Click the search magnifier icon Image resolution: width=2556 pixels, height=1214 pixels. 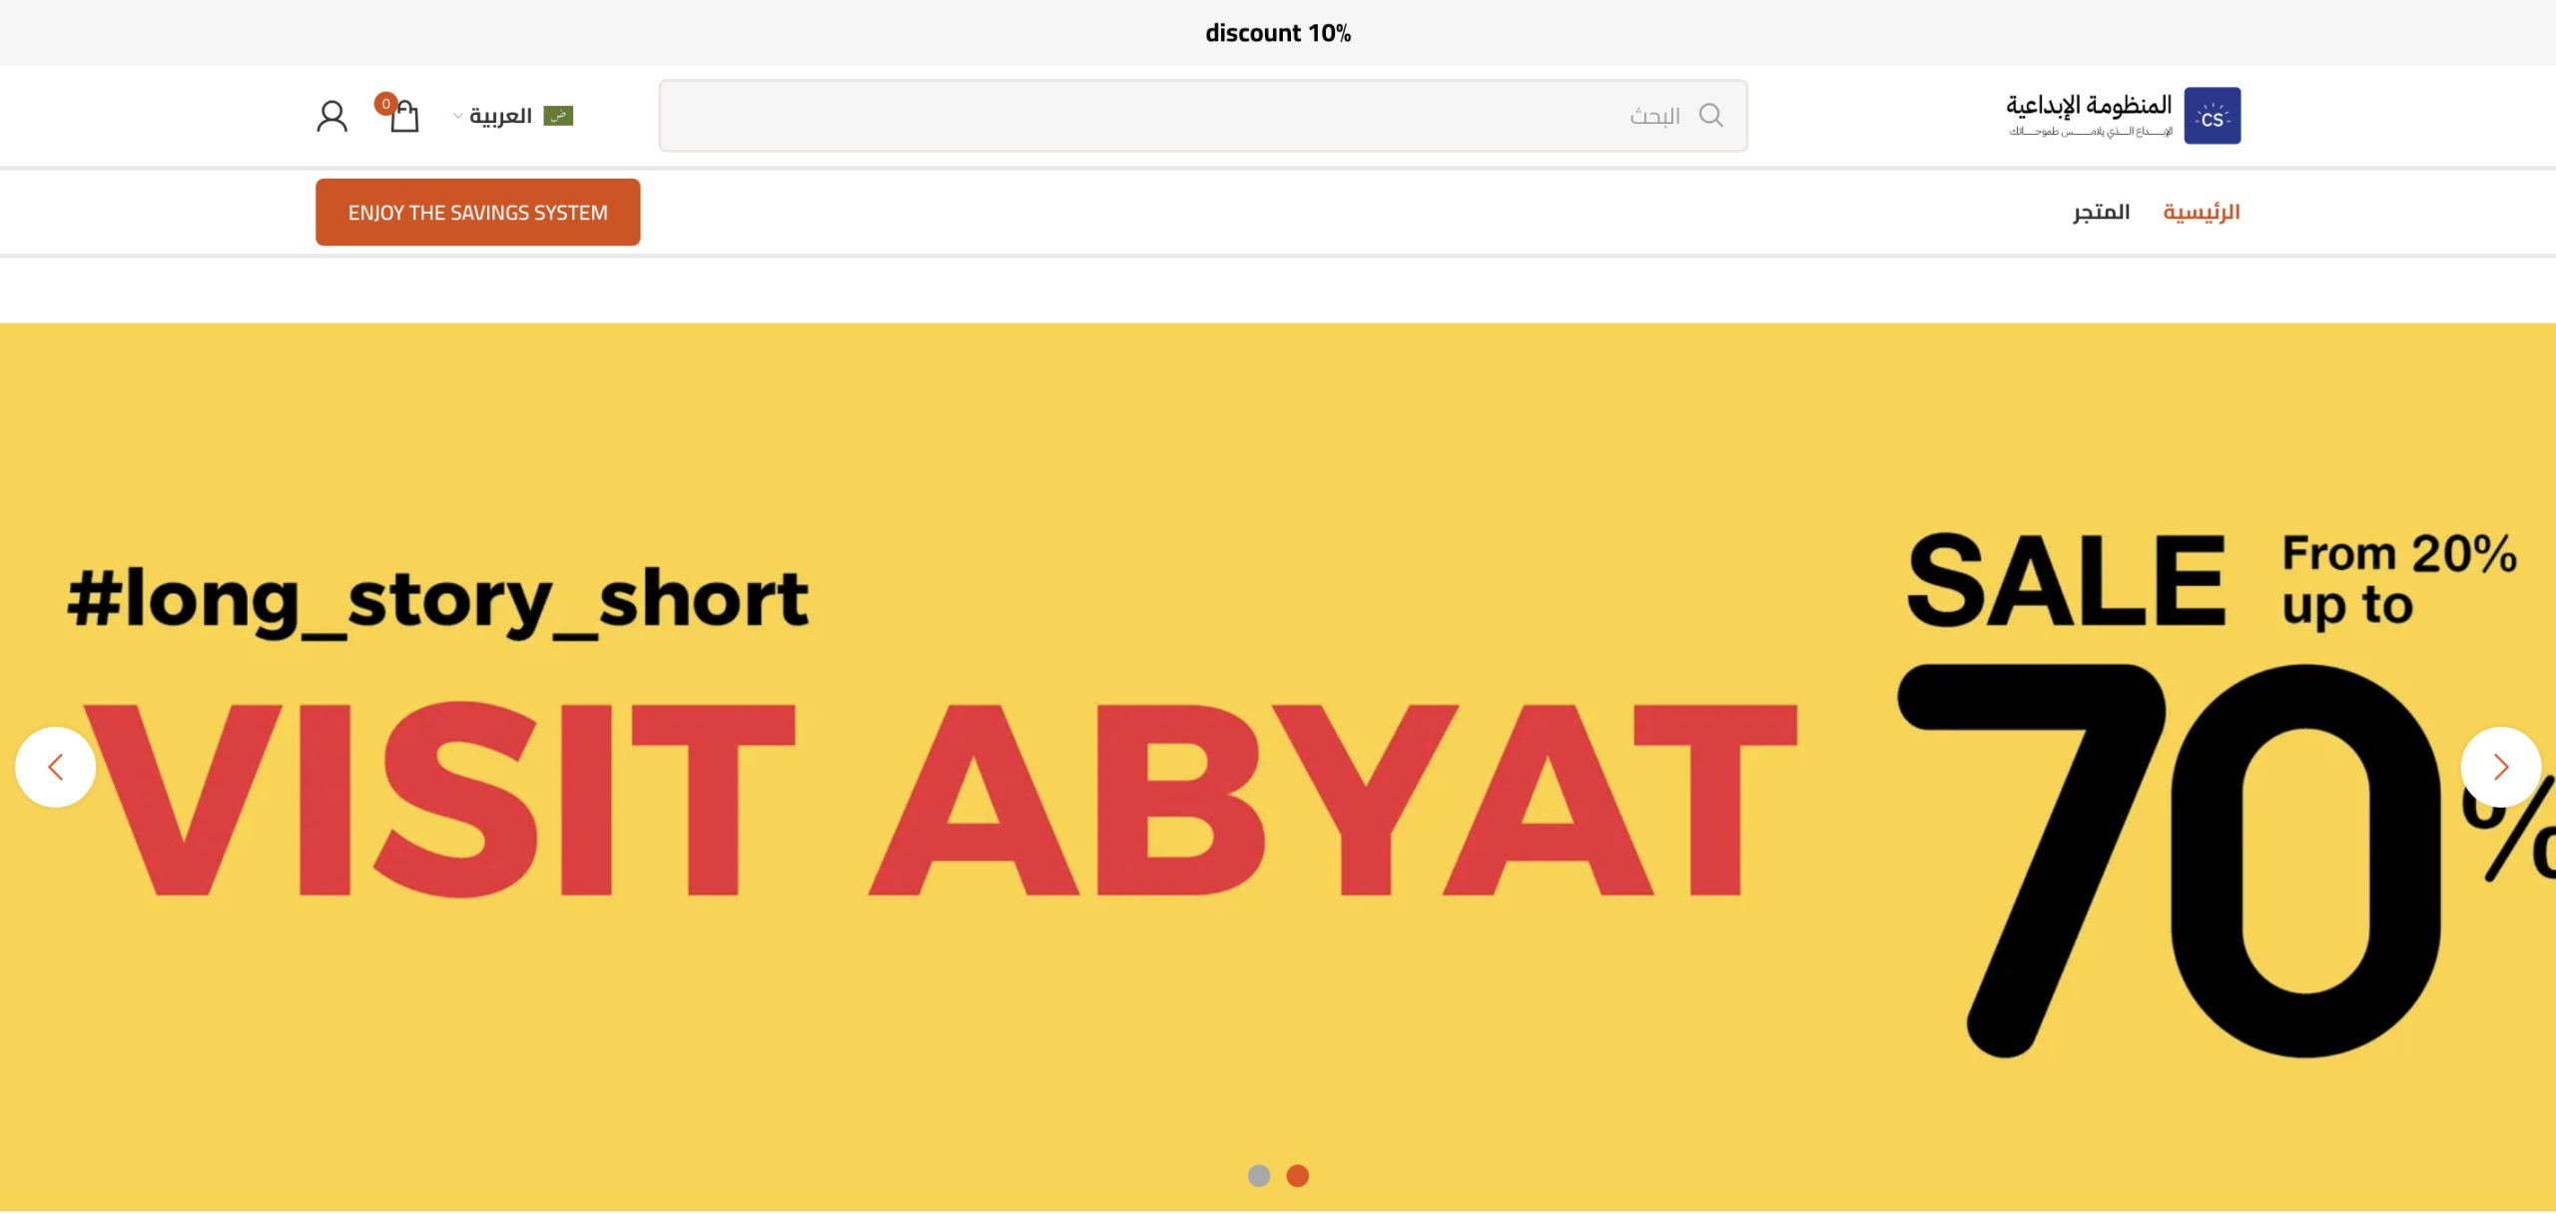point(1710,116)
